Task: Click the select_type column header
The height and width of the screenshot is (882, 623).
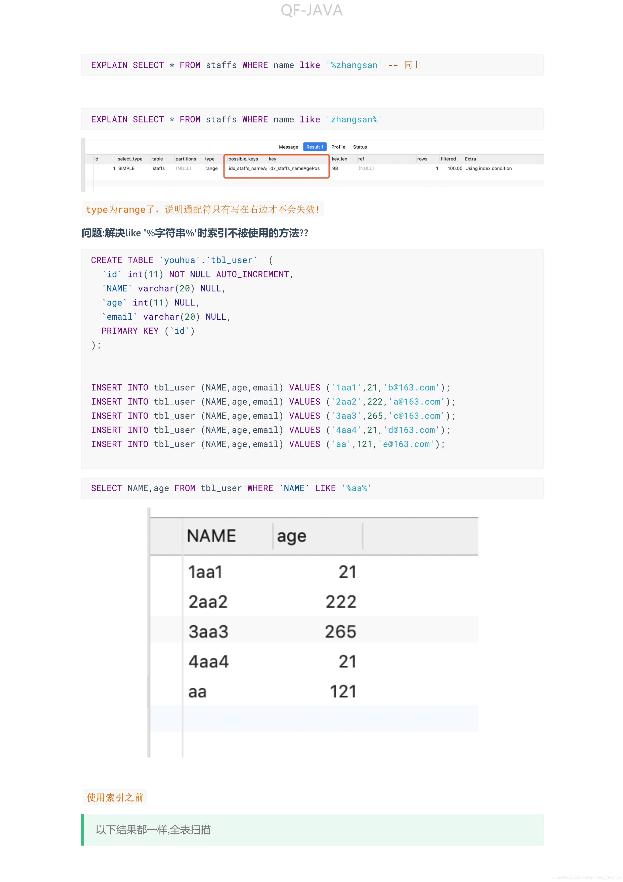Action: pos(130,159)
